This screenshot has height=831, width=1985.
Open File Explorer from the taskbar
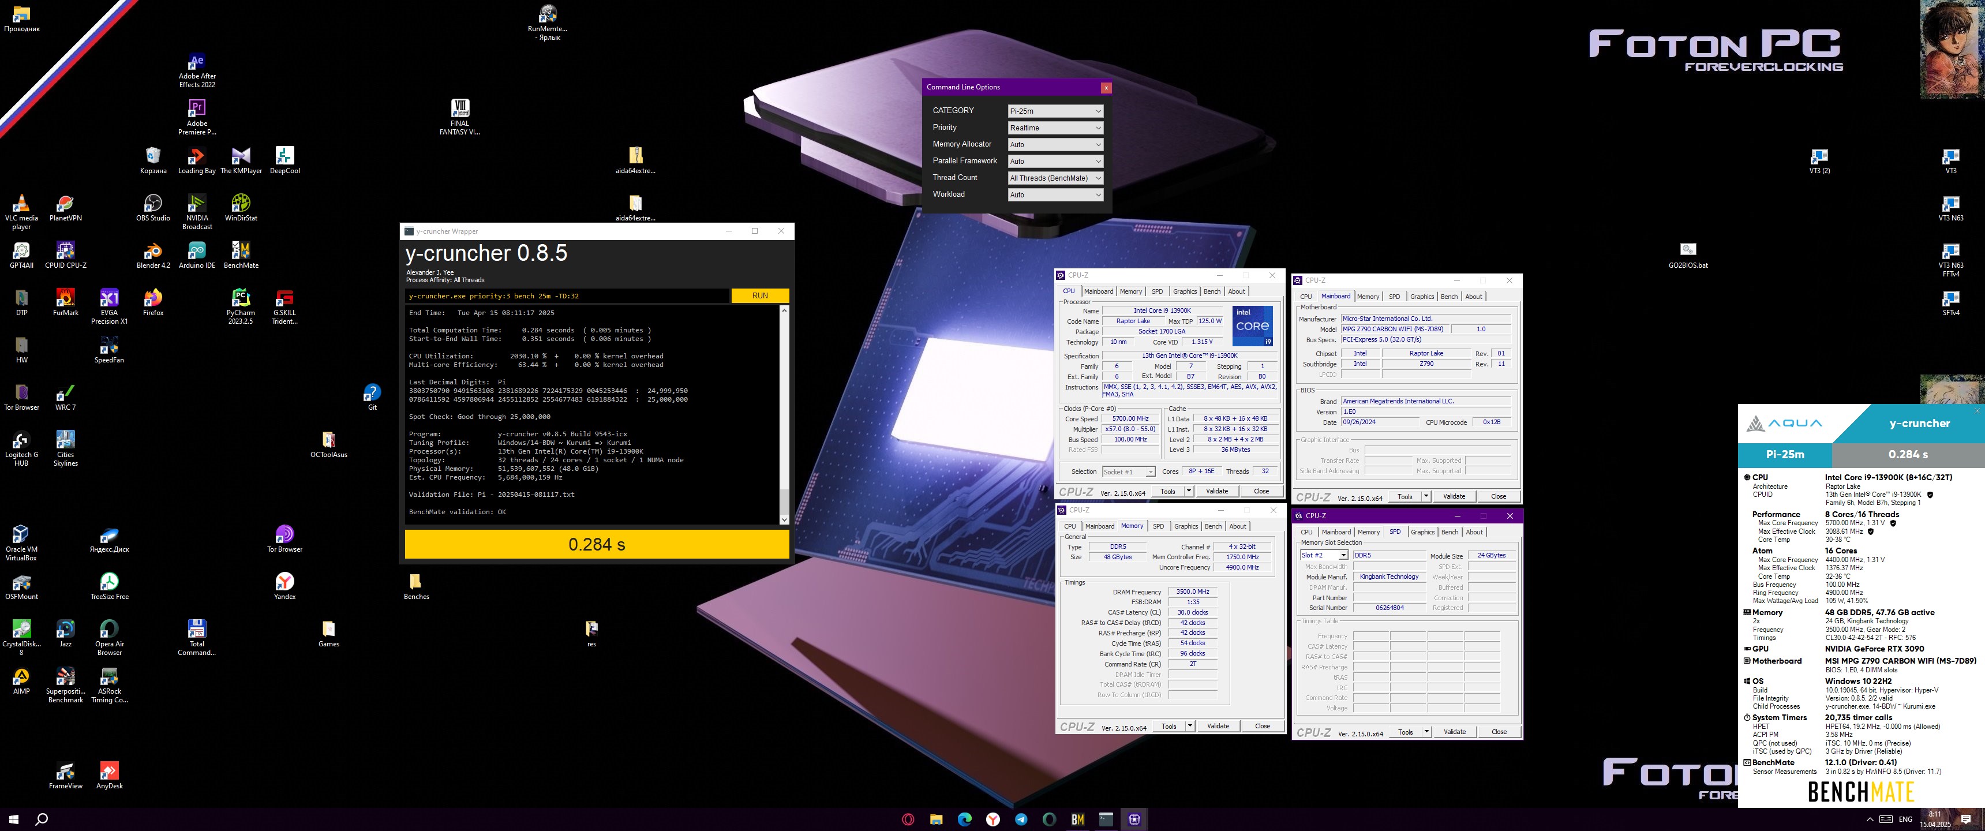point(935,819)
